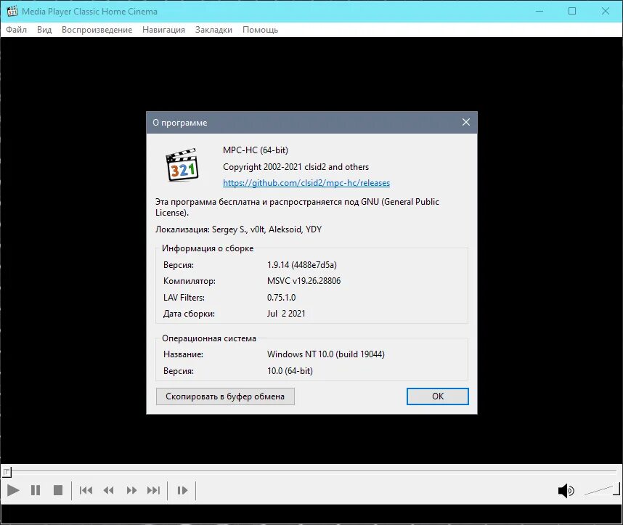Open the Помощь menu

pyautogui.click(x=260, y=30)
